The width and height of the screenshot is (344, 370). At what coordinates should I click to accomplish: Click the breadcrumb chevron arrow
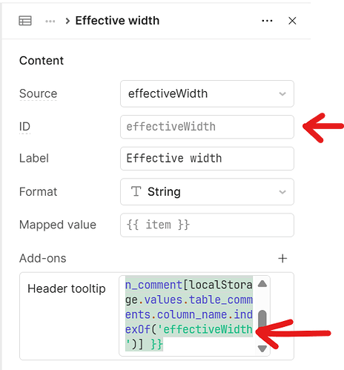(x=67, y=21)
